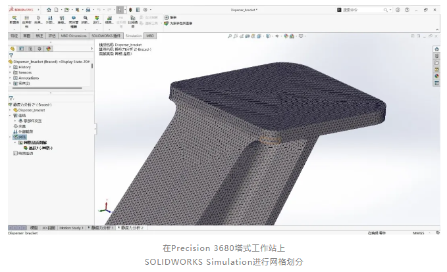Click the View Settings monitor icon
This screenshot has height=272, width=447.
pyautogui.click(x=301, y=36)
